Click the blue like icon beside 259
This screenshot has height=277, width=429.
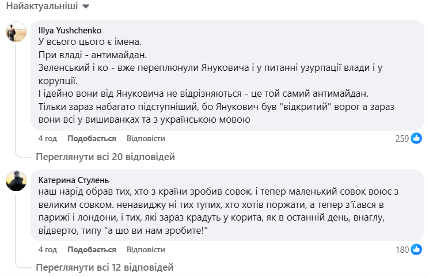point(416,138)
